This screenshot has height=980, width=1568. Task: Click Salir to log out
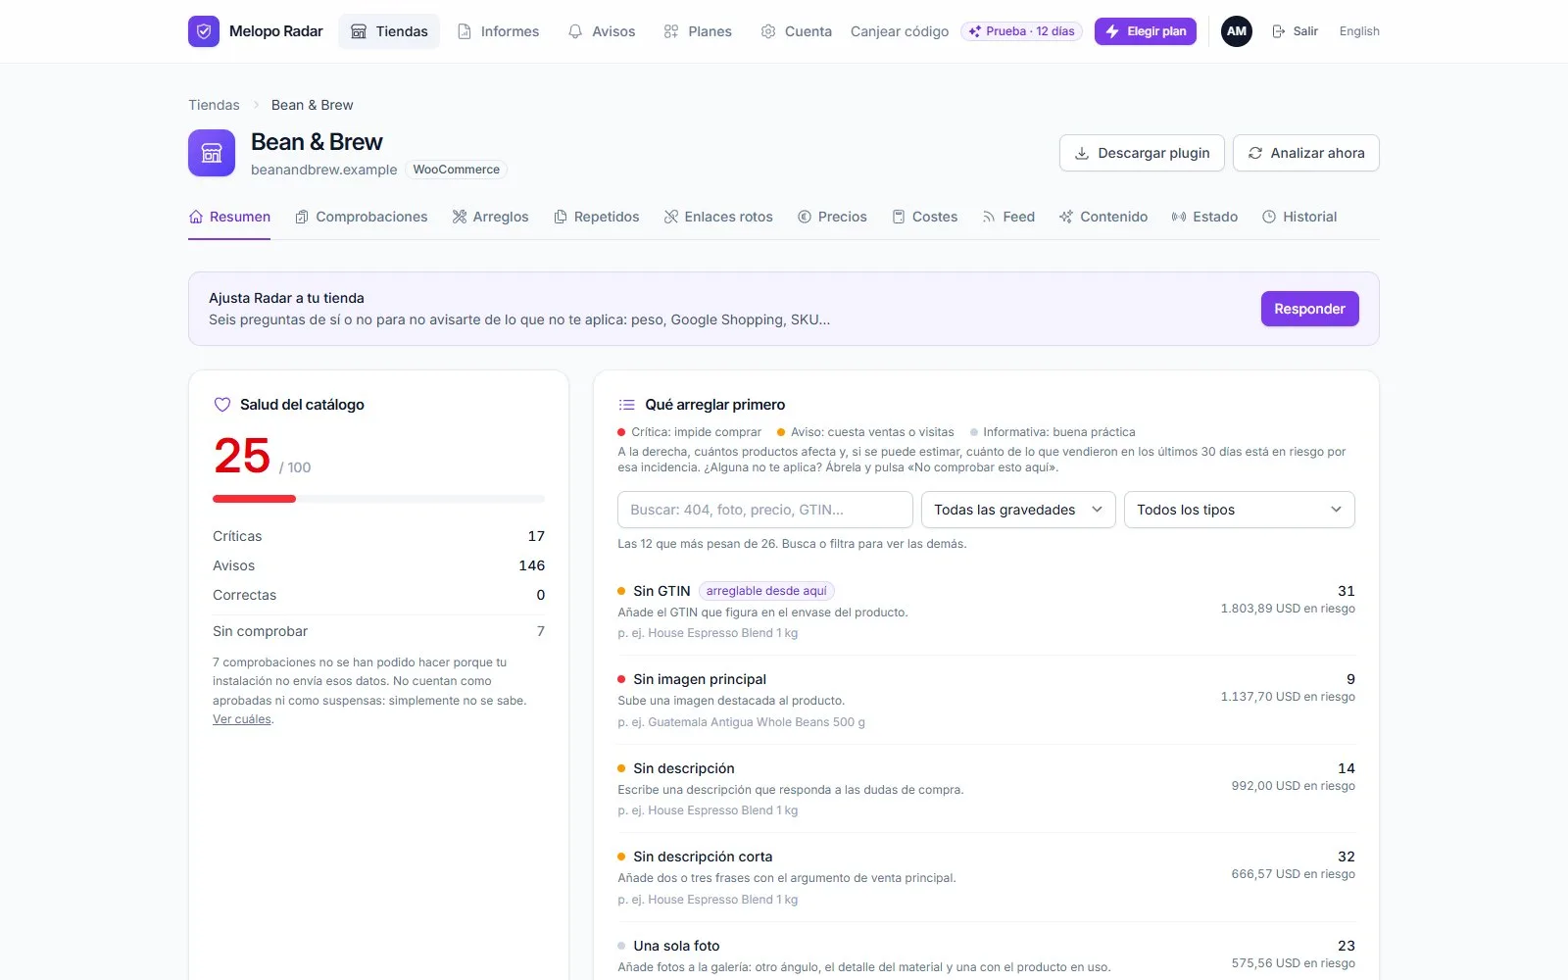[1295, 31]
